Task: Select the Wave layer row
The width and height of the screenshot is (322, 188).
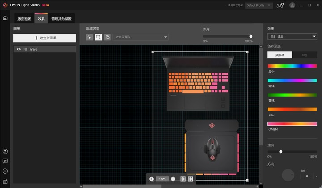Action: (45, 49)
